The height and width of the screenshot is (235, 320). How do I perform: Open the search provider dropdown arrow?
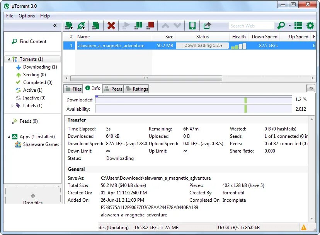tap(289, 26)
